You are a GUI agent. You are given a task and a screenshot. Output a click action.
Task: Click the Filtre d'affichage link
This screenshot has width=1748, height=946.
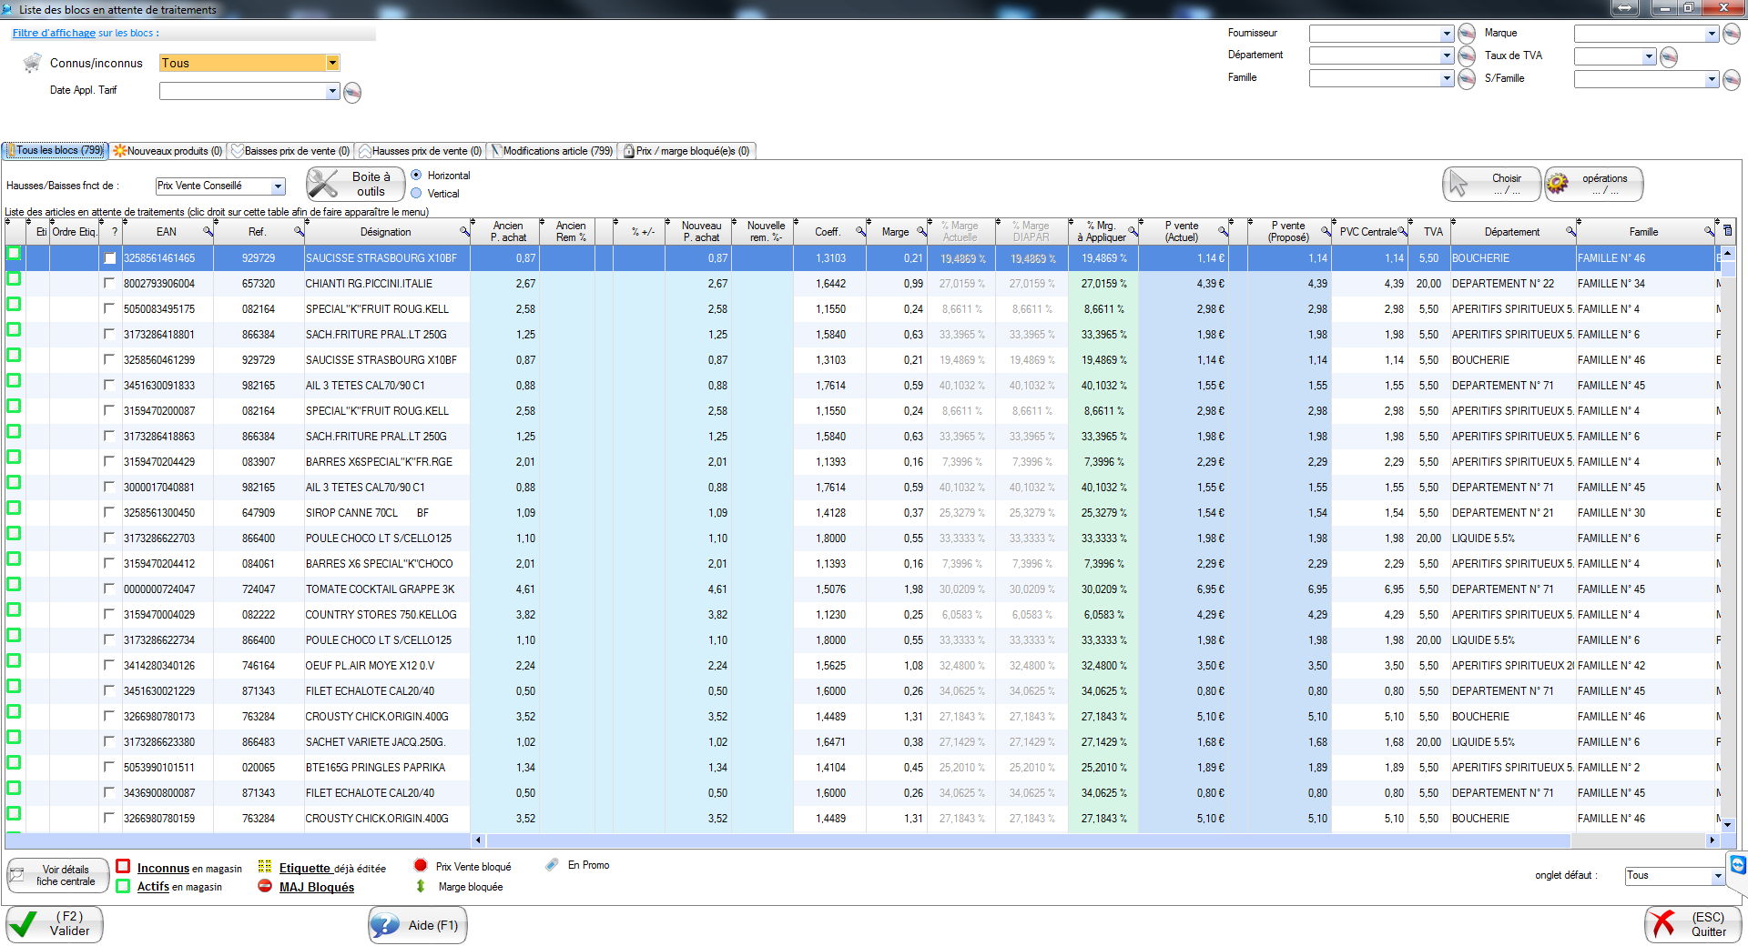tap(54, 33)
